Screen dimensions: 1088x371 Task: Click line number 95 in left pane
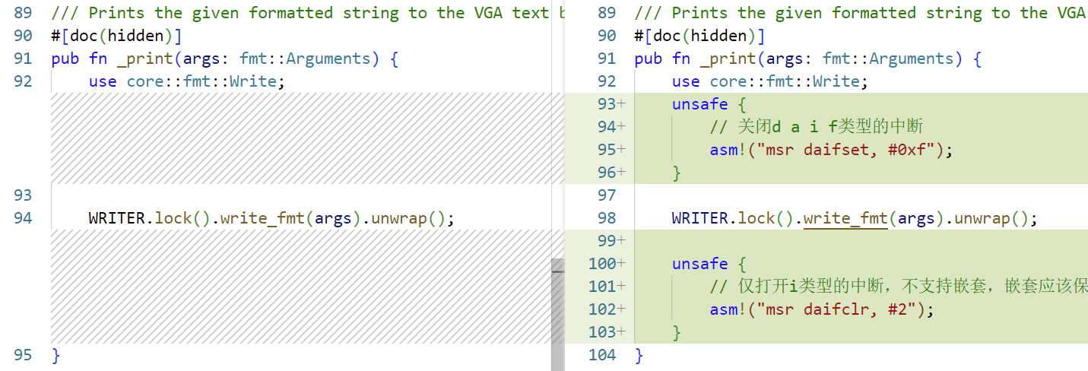click(x=23, y=355)
